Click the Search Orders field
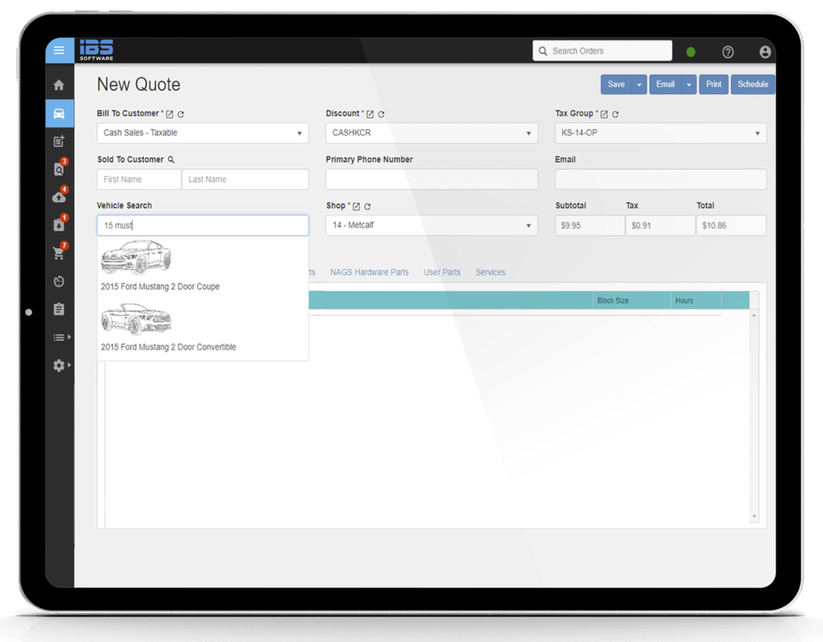 [x=602, y=51]
